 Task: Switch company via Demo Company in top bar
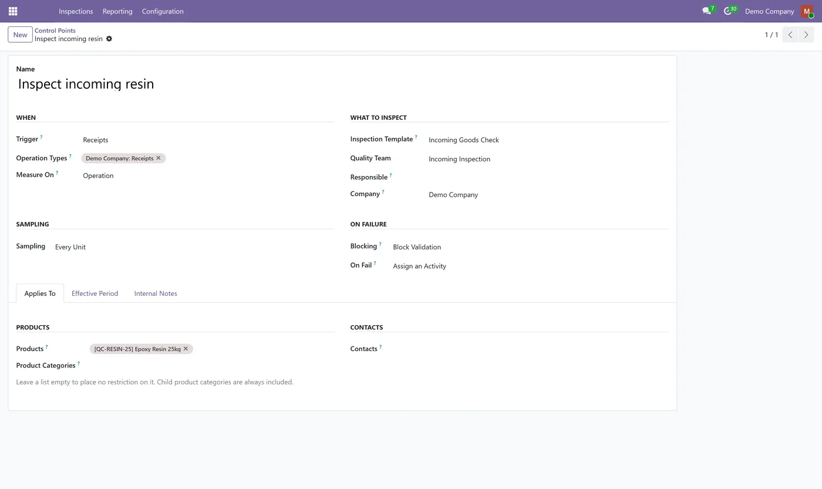pyautogui.click(x=769, y=11)
